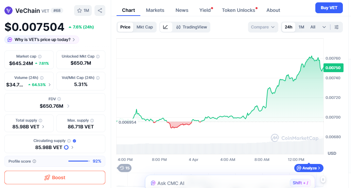Click the Buy VET button
351x188 pixels.
tap(329, 8)
